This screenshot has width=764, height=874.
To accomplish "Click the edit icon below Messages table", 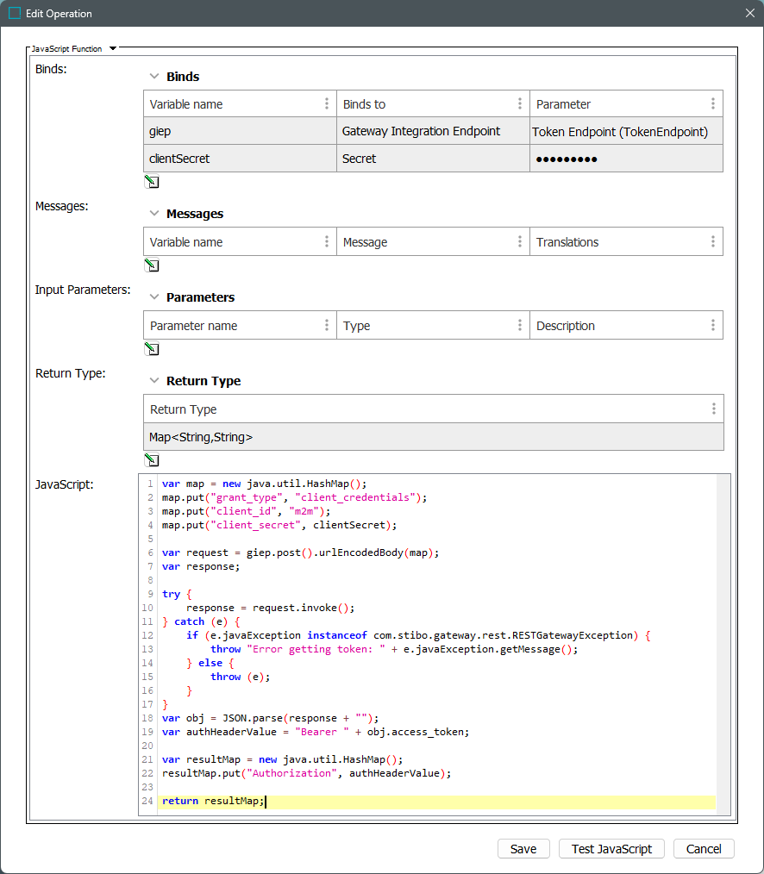I will 152,265.
